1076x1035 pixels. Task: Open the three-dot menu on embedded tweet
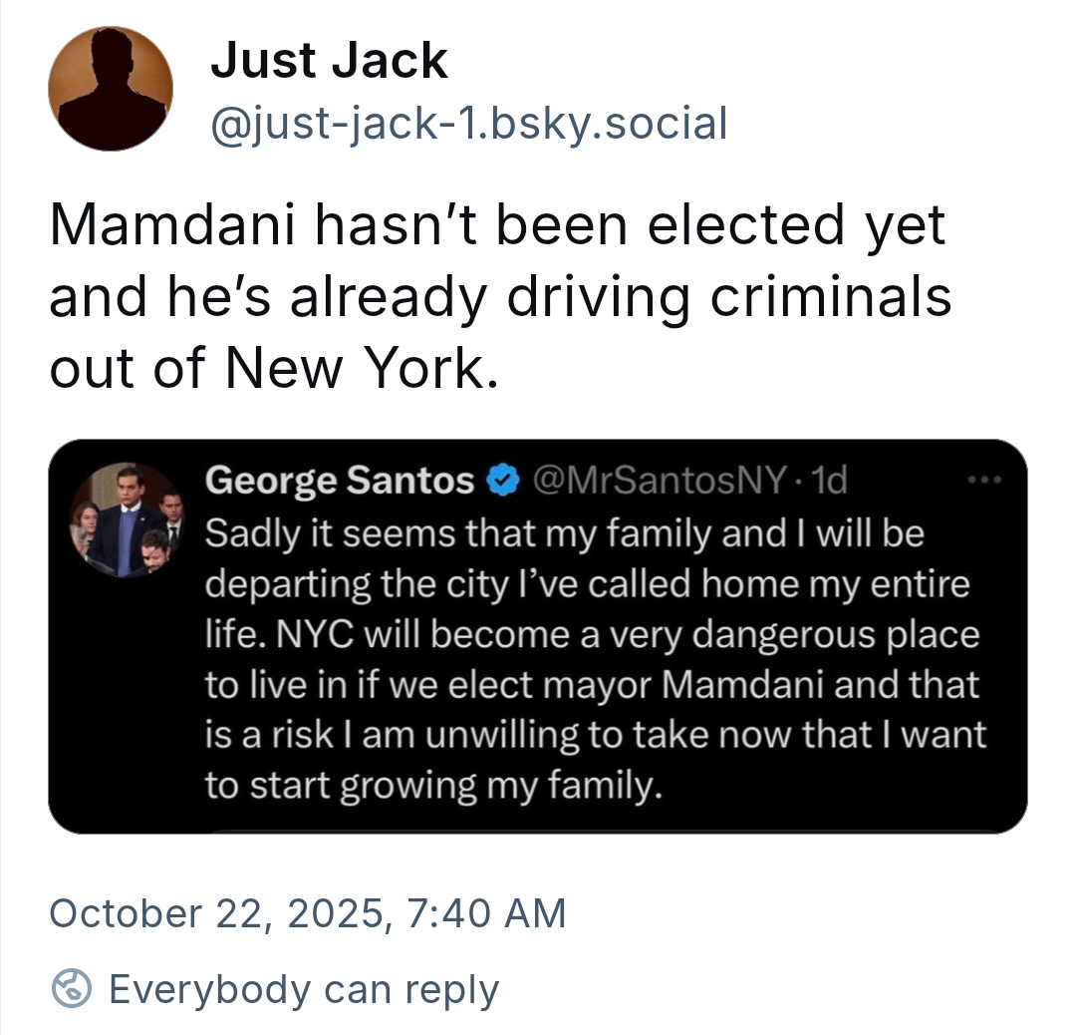coord(986,480)
